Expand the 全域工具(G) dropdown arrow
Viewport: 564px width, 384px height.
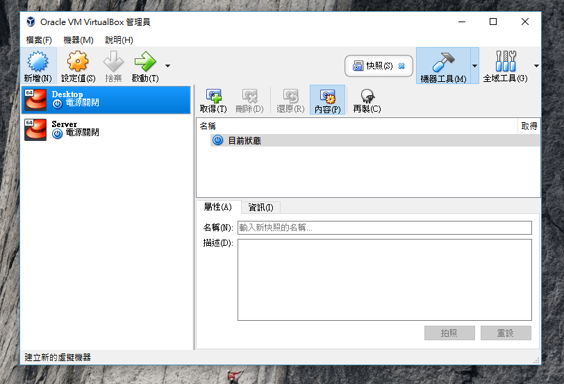pyautogui.click(x=536, y=66)
